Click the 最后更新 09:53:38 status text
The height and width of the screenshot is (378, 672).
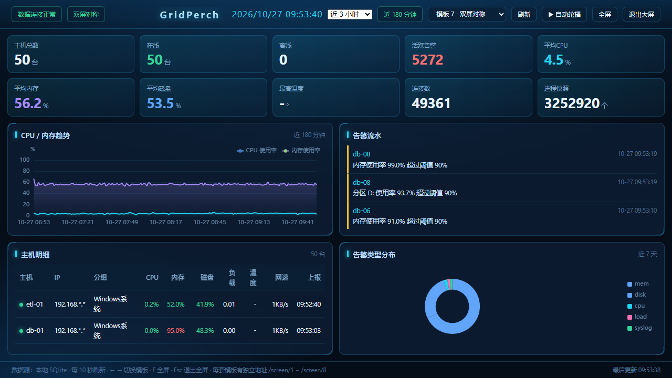coord(636,370)
